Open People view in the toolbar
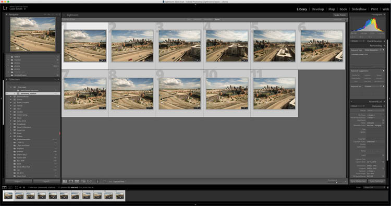The height and width of the screenshot is (206, 391). click(x=89, y=181)
